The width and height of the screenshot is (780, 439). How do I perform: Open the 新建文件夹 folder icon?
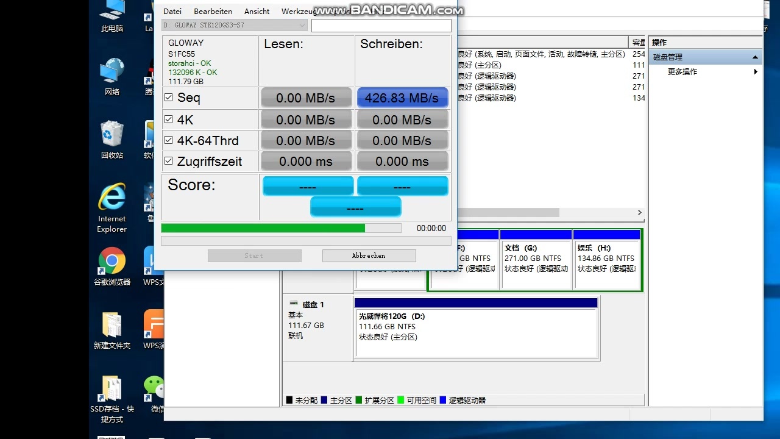point(112,330)
